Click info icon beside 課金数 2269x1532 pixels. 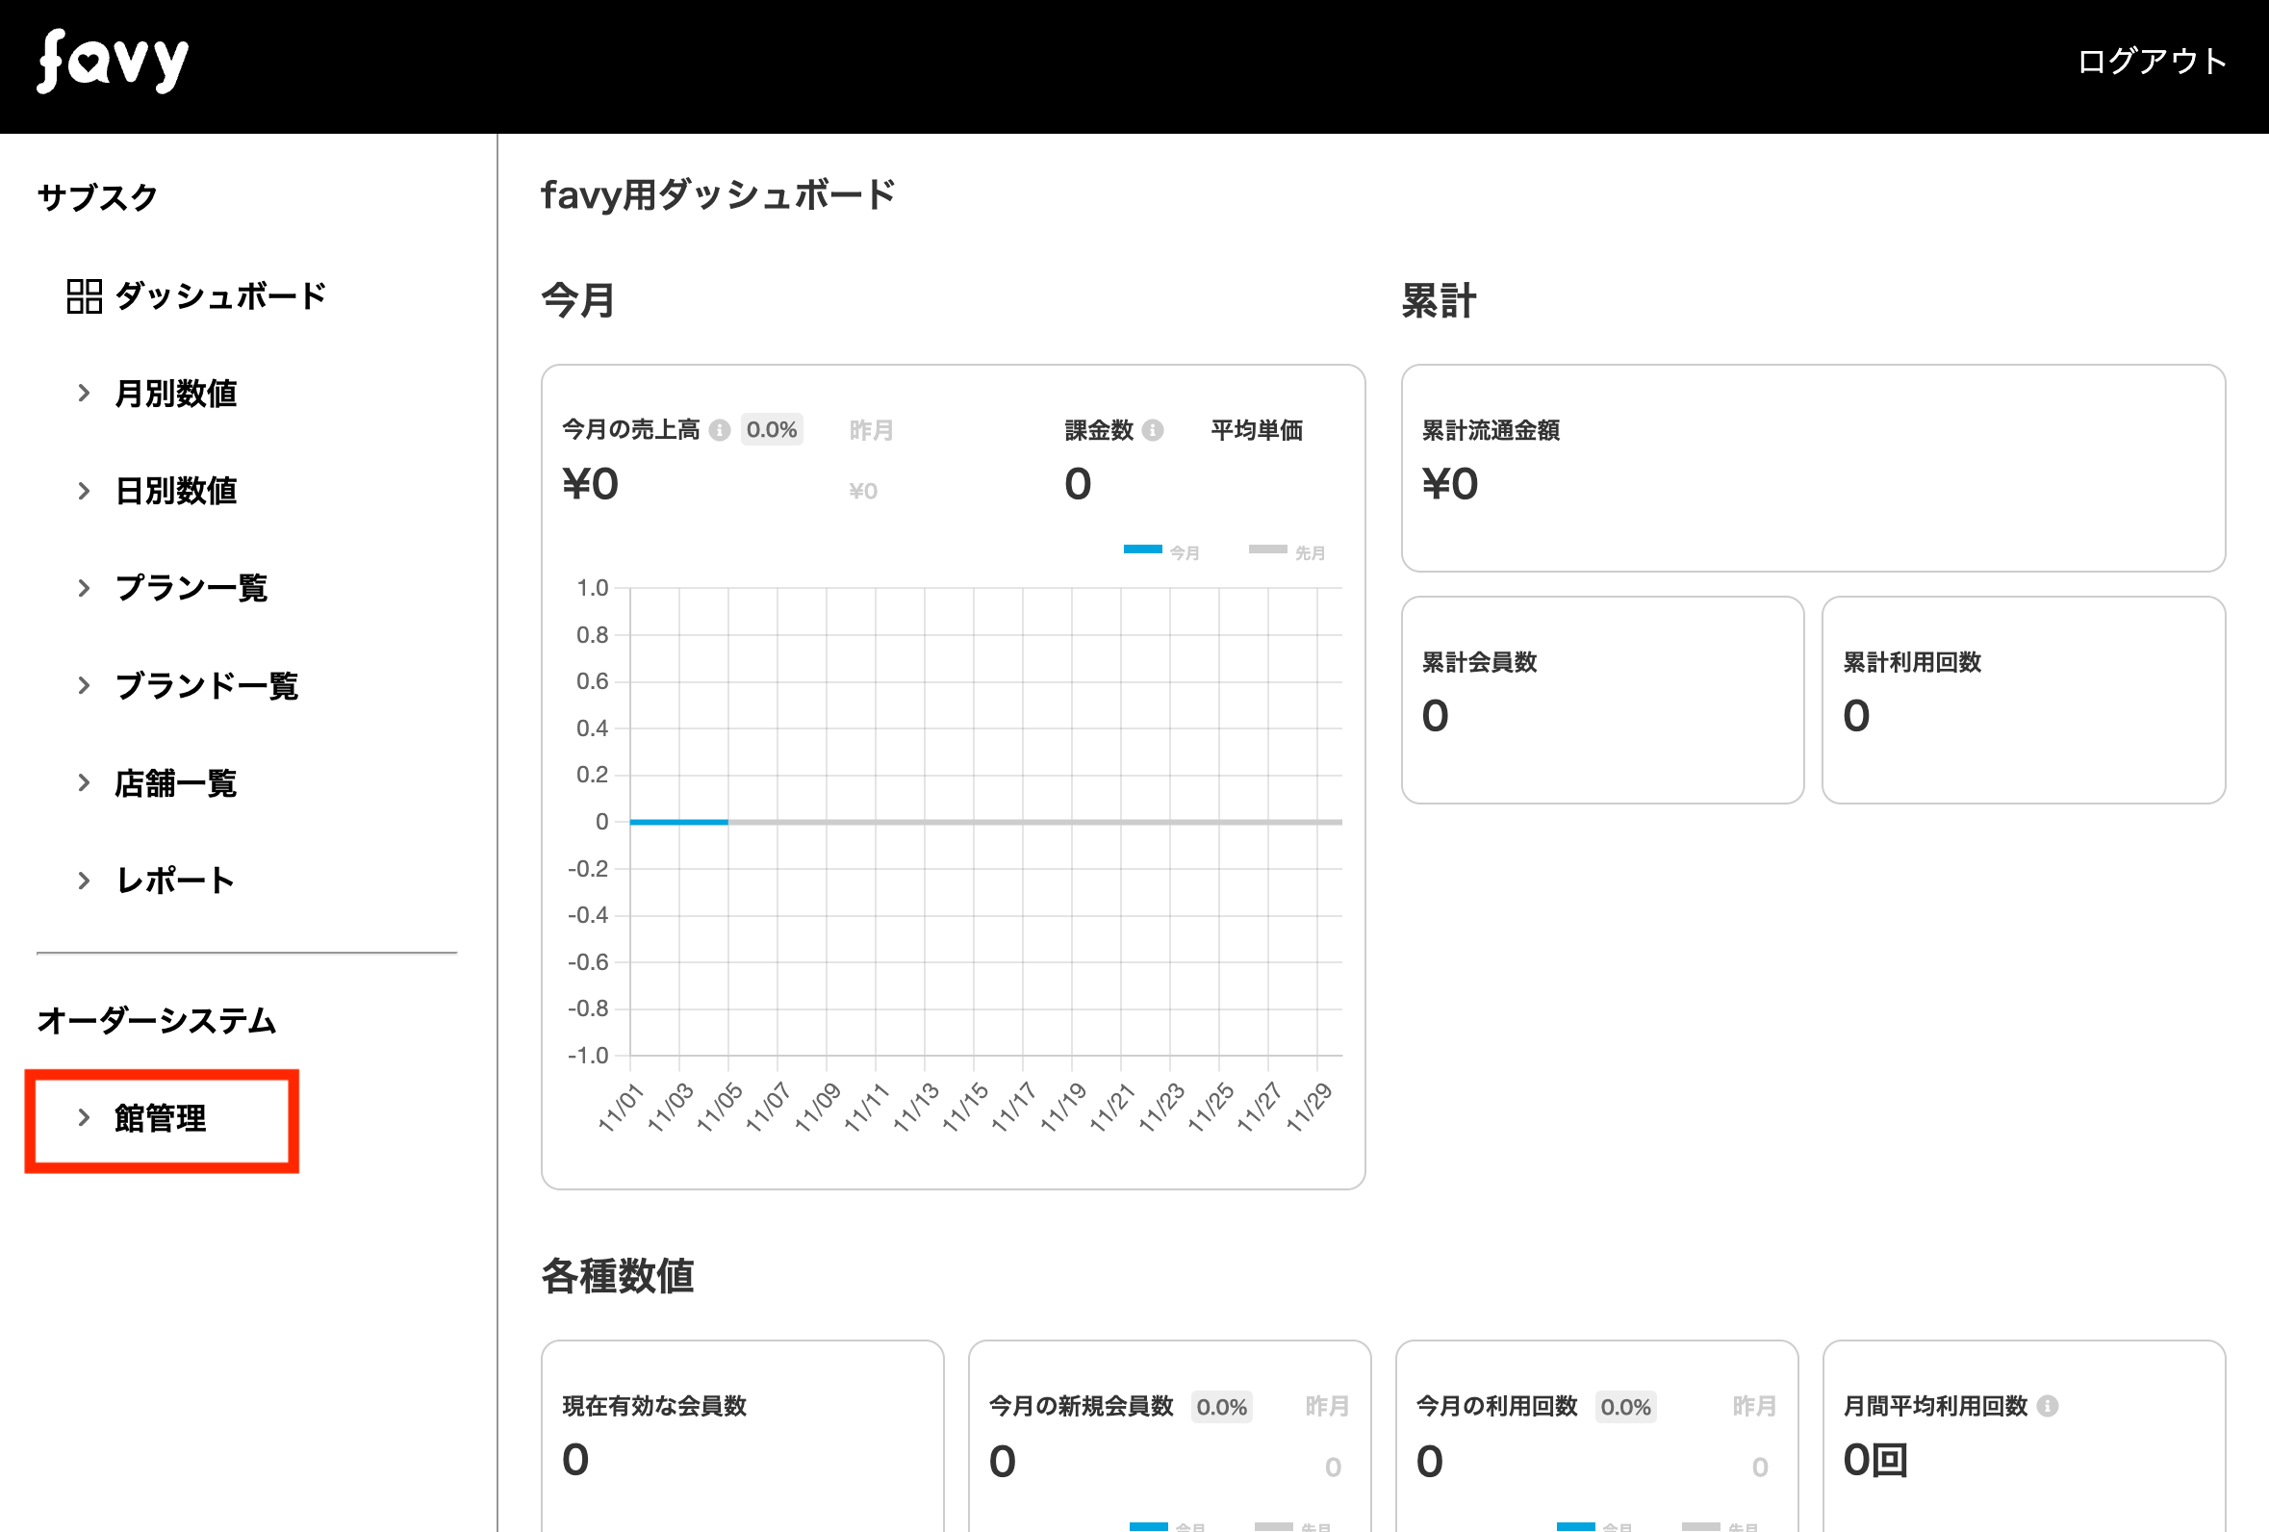(x=1152, y=430)
